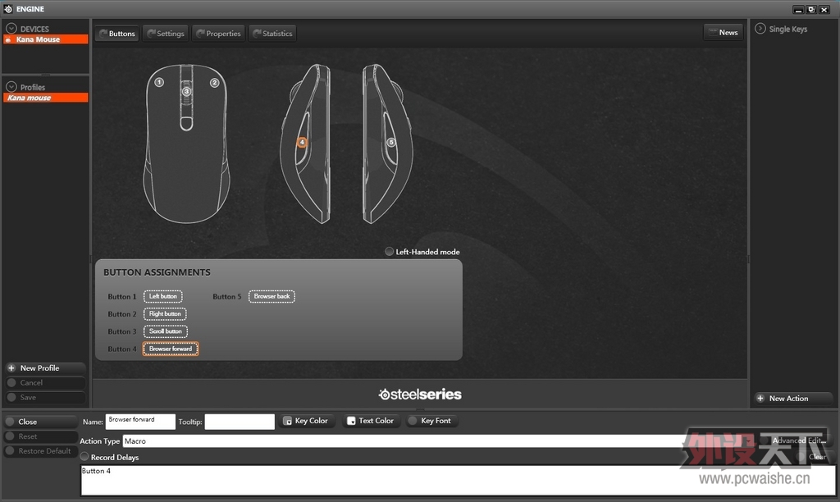This screenshot has height=502, width=840.
Task: Click the Left button assignment for Button 1
Action: [x=163, y=296]
